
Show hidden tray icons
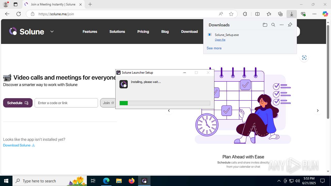point(279,181)
